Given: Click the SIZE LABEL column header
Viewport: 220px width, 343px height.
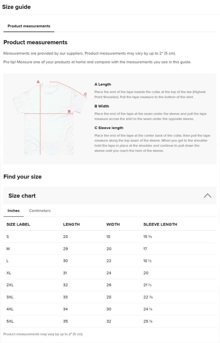Looking at the screenshot, I should 18,224.
